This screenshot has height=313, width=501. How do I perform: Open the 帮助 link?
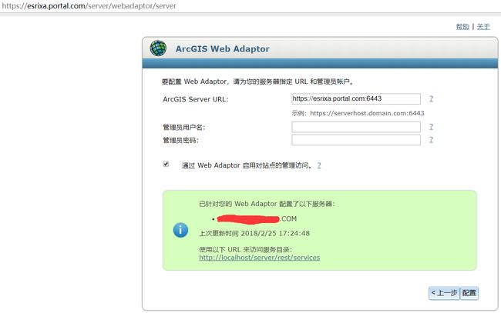[x=462, y=27]
